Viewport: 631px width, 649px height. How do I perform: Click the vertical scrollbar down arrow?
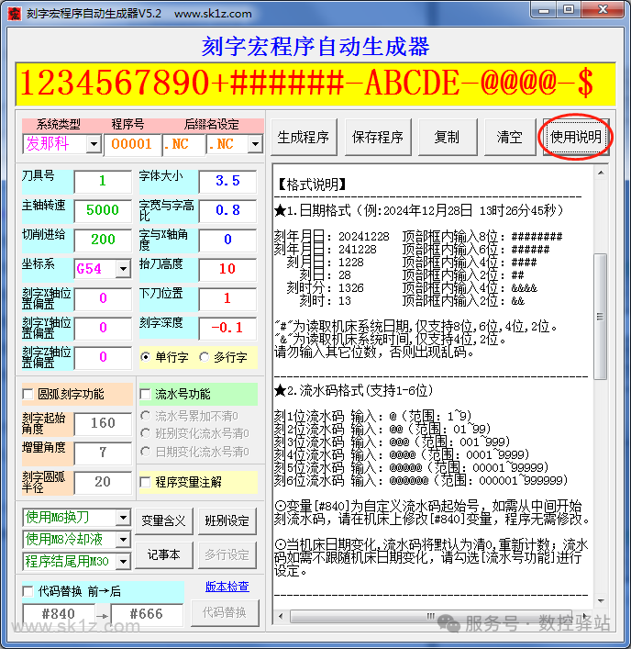click(x=601, y=600)
